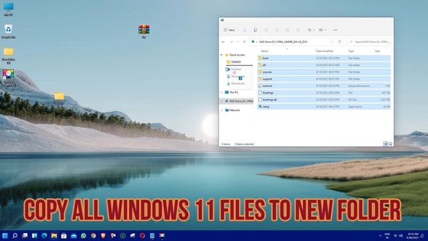Click the Share icon in Explorer toolbar
The height and width of the screenshot is (241, 428).
click(x=287, y=29)
